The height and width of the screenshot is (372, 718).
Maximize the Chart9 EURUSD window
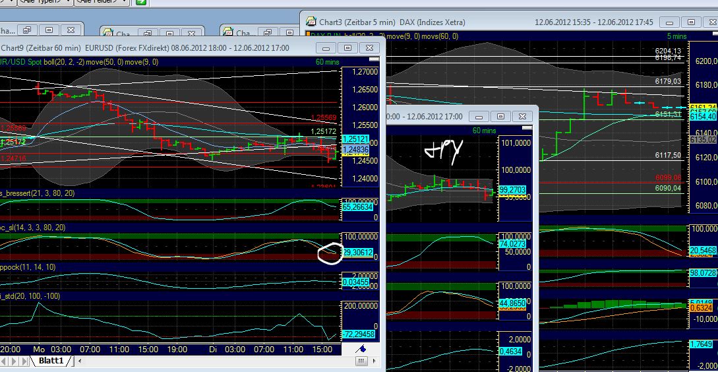tap(347, 48)
